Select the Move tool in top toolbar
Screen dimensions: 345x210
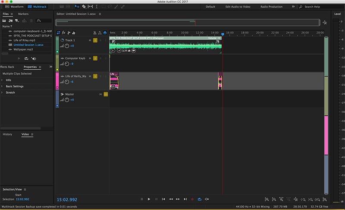(77, 6)
